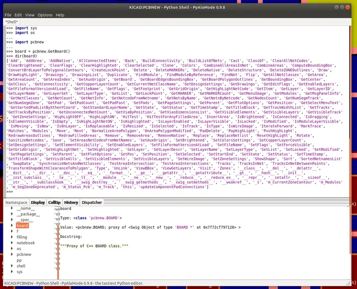357x289 pixels.
Task: Switch to the Display tab
Action: pos(38,202)
